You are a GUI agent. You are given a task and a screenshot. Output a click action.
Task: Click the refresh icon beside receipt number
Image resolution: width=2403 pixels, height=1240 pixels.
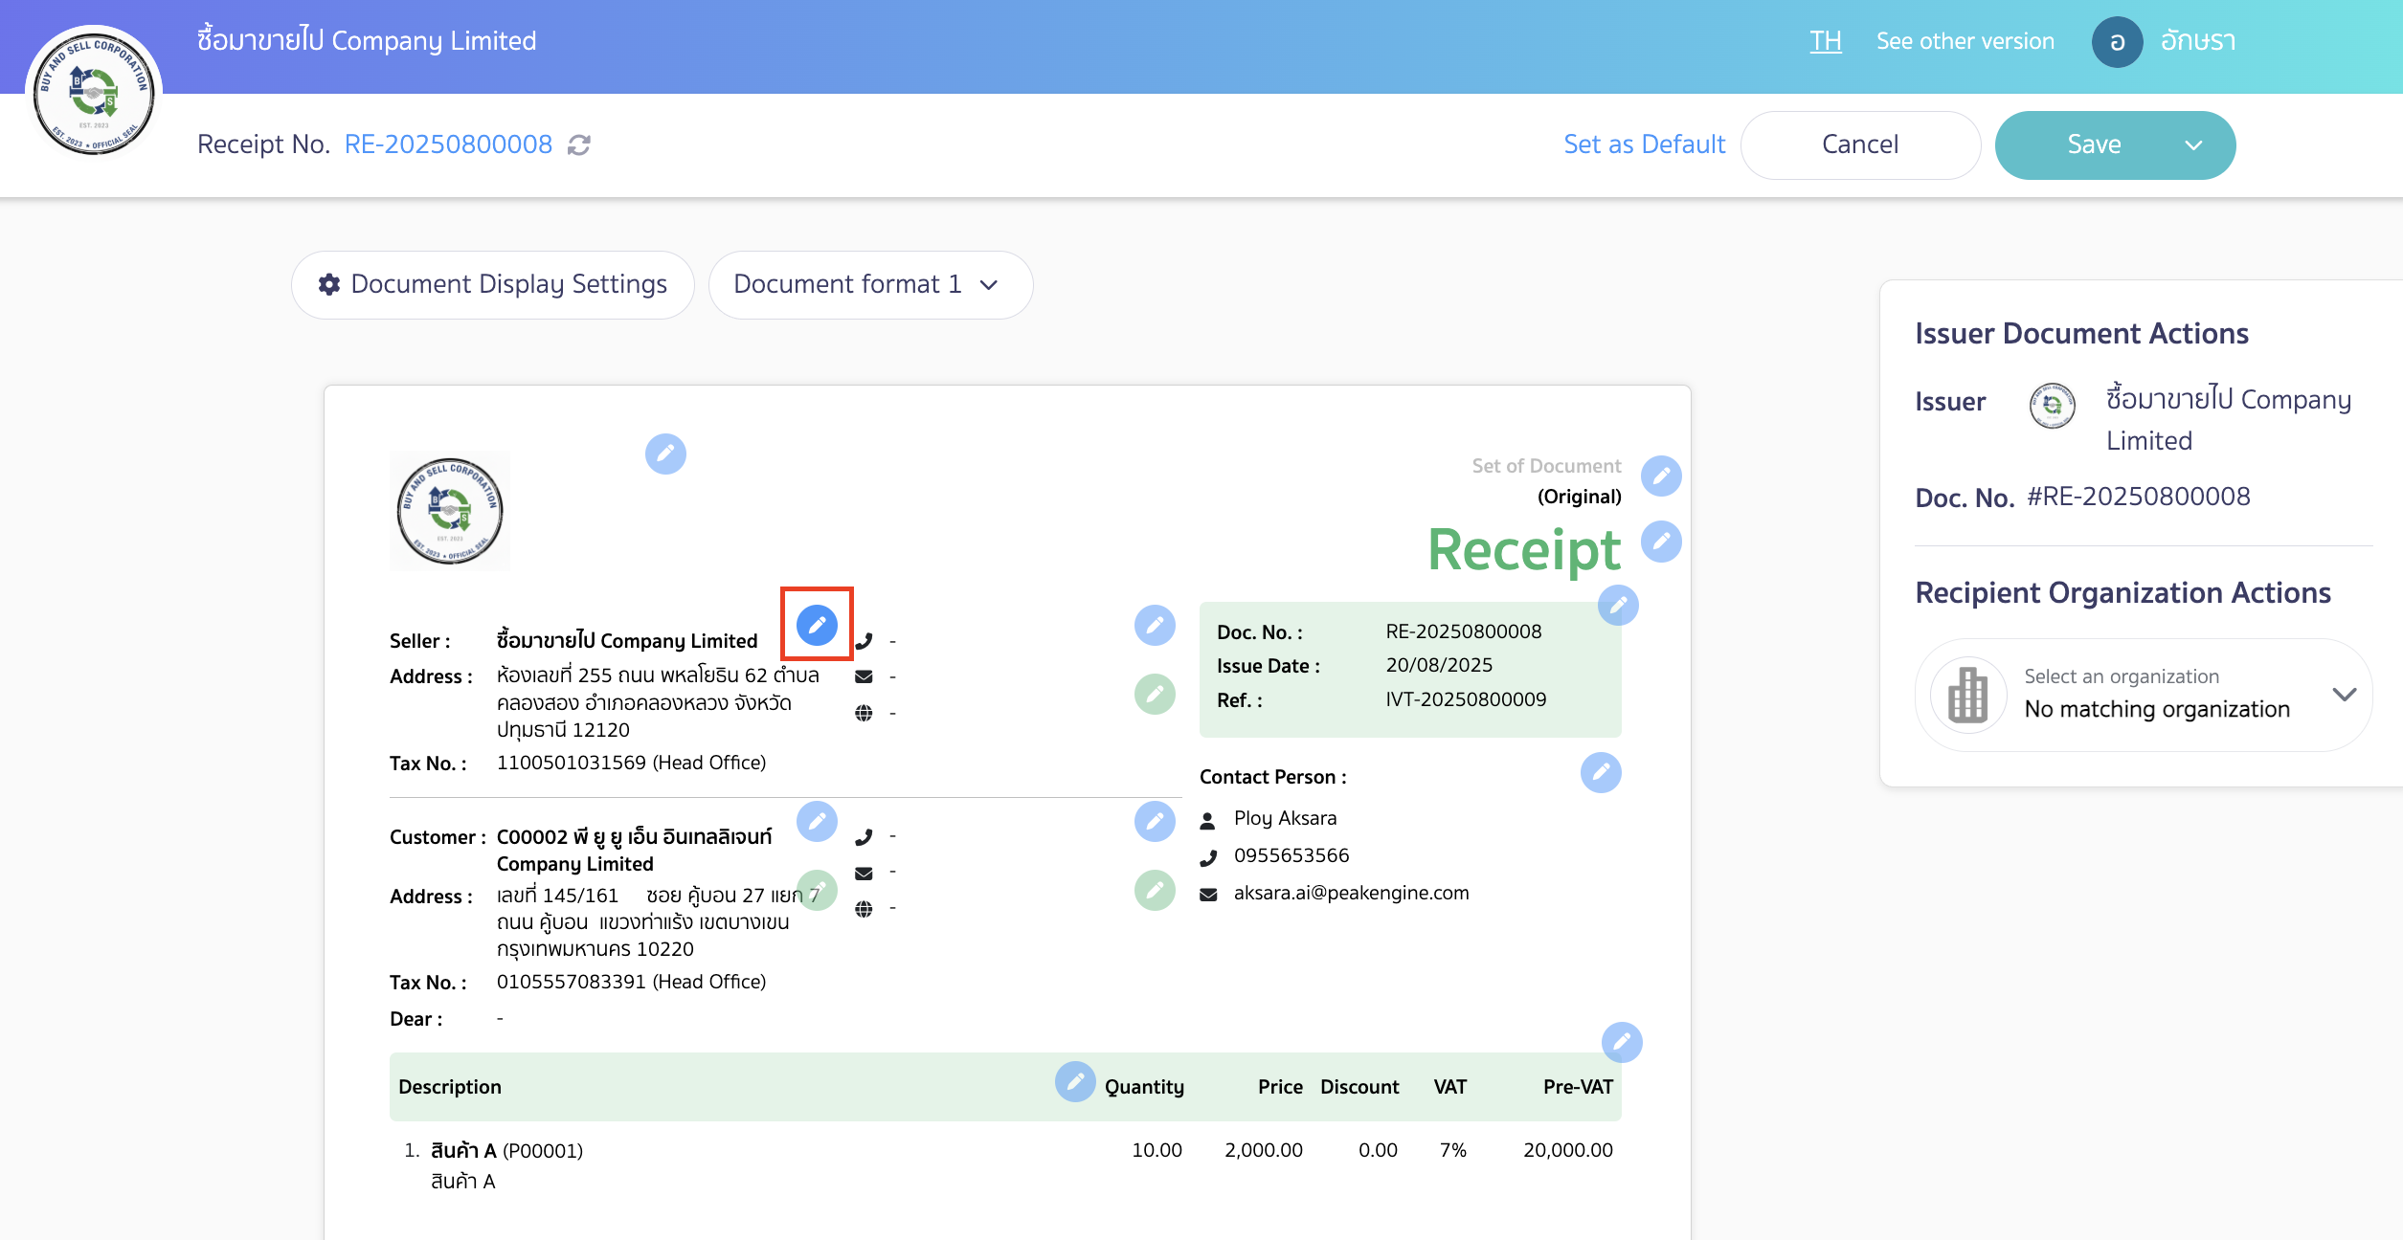point(579,144)
